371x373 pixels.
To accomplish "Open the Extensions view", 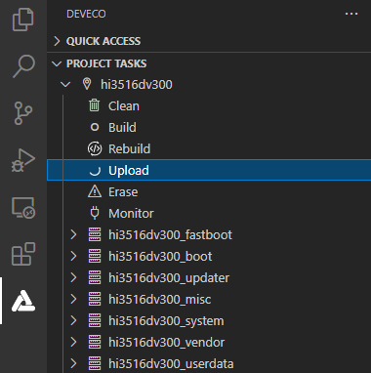I will click(23, 254).
